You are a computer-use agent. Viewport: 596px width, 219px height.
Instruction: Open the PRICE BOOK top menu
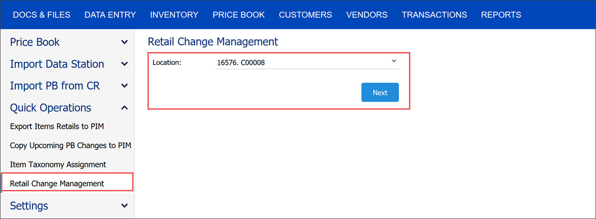point(239,15)
